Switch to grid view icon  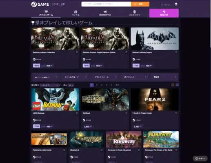(x=173, y=85)
